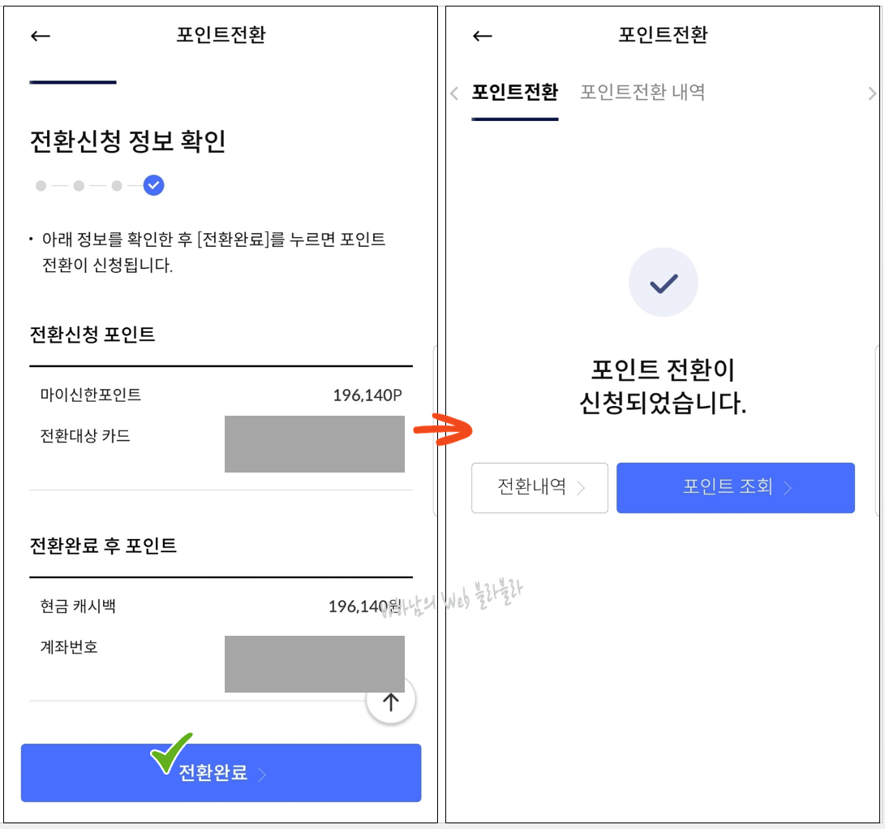Select the second step progress dot
This screenshot has height=829, width=885.
(x=78, y=185)
